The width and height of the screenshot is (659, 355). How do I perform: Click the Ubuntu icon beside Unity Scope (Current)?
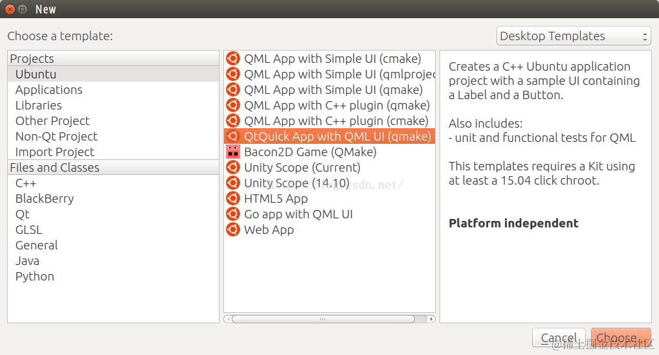pos(233,167)
